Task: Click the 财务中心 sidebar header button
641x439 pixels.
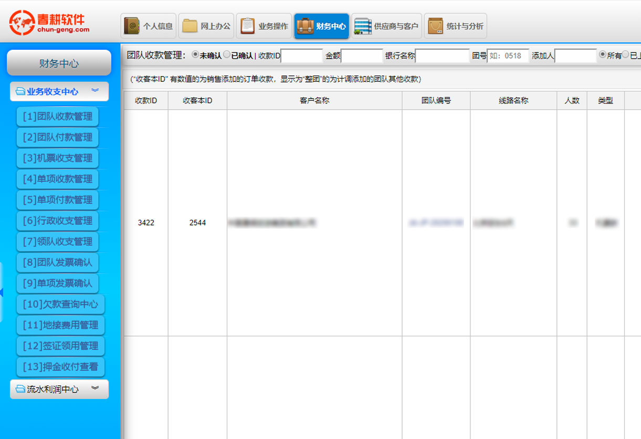Action: coord(59,63)
